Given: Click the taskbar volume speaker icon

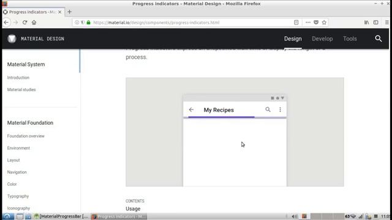Looking at the screenshot, I should [295, 216].
